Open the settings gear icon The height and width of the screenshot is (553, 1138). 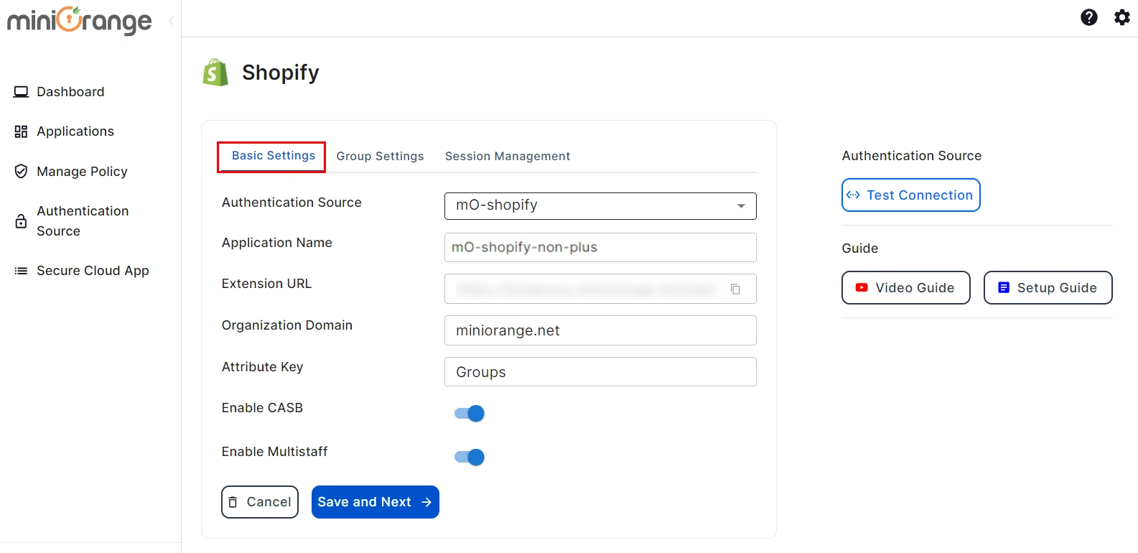pyautogui.click(x=1122, y=17)
